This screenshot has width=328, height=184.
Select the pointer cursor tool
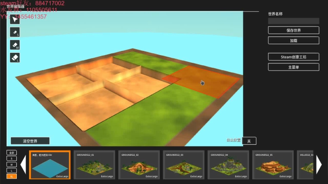pos(15,20)
